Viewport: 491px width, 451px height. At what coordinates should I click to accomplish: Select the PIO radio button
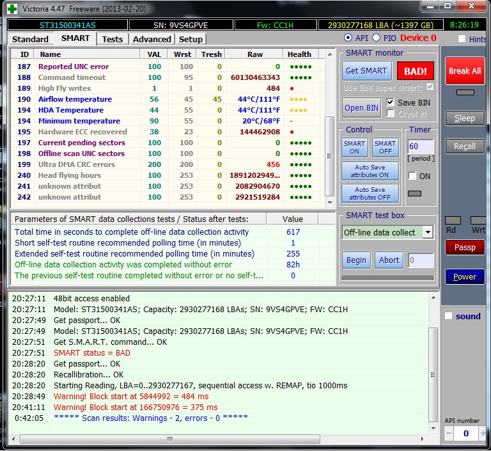[376, 38]
